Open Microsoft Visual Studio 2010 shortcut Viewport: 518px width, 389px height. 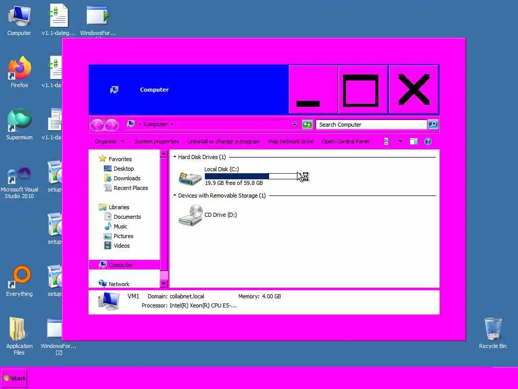click(x=19, y=182)
